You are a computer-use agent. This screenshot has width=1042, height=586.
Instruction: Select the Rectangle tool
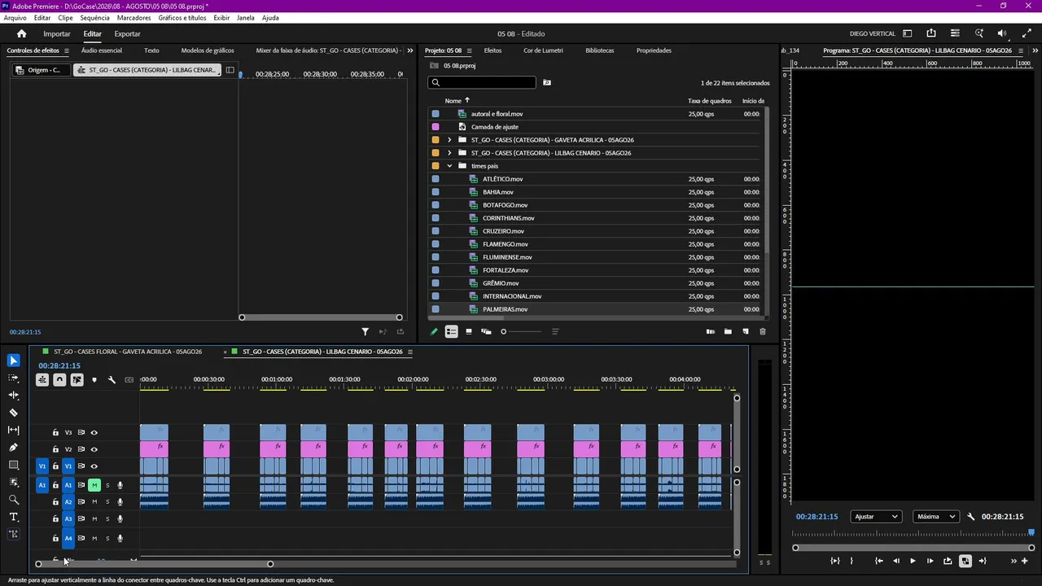pos(14,465)
